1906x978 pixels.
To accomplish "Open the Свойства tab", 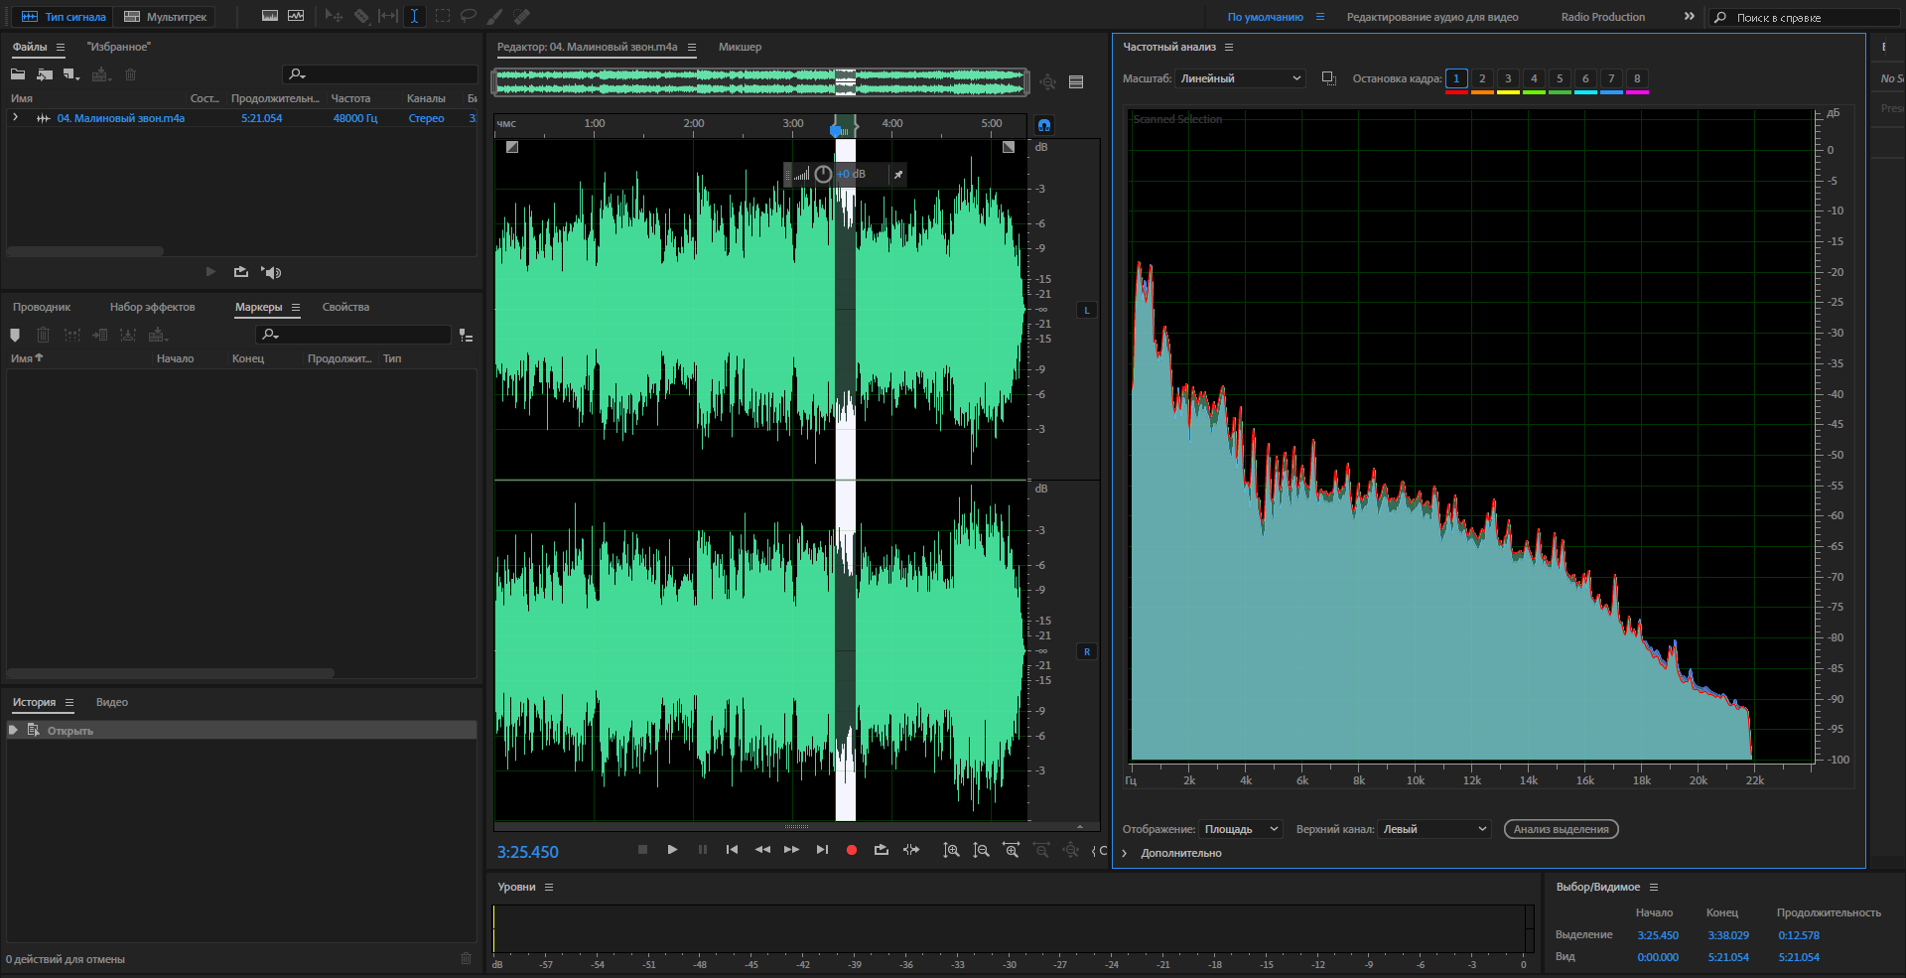I will coord(345,307).
